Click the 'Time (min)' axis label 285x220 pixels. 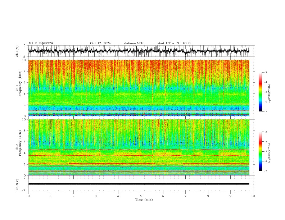tap(144, 200)
